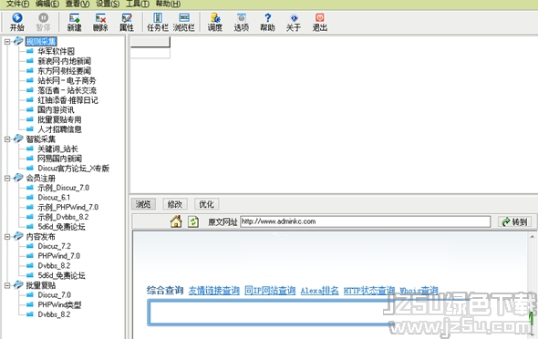The image size is (538, 339).
Task: Click the home icon in browser bar
Action: coord(176,221)
